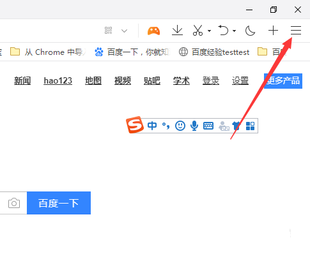Click Sogou user account icon

[x=224, y=126]
